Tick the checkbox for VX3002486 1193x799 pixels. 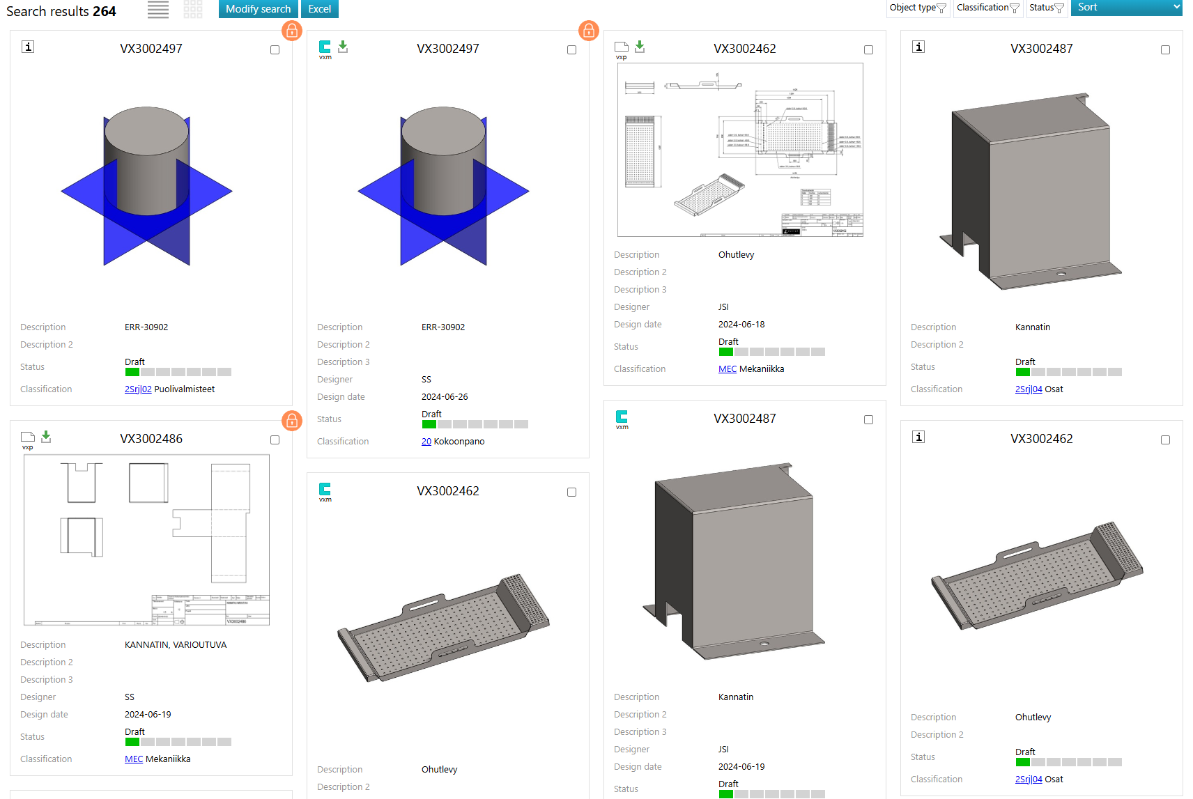tap(275, 440)
